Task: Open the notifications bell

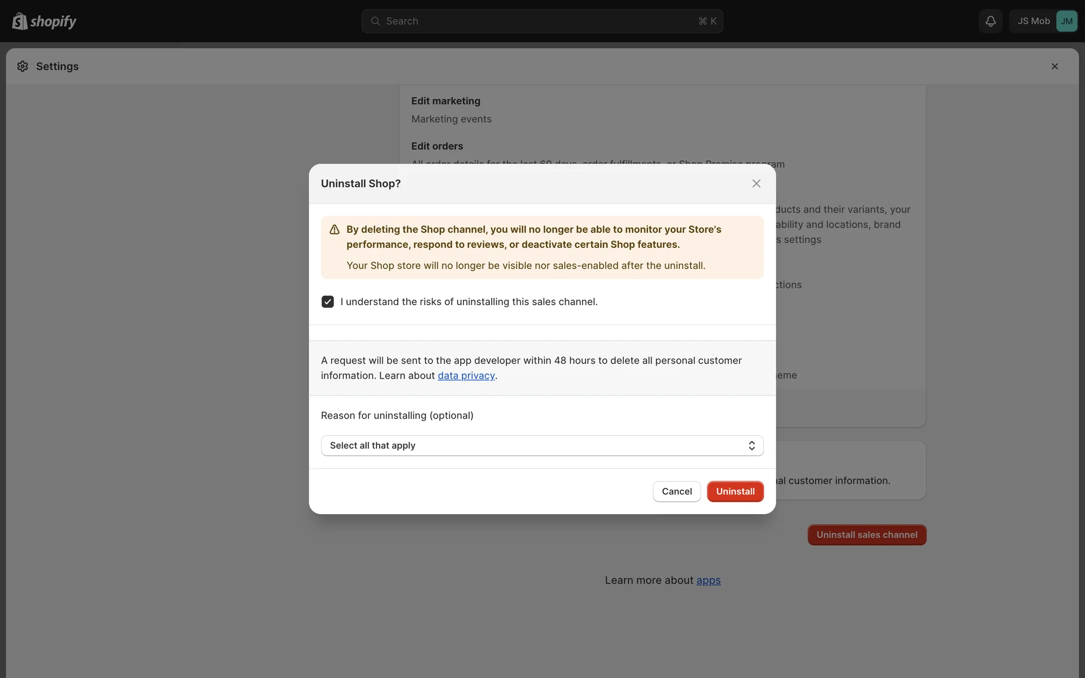Action: [990, 21]
